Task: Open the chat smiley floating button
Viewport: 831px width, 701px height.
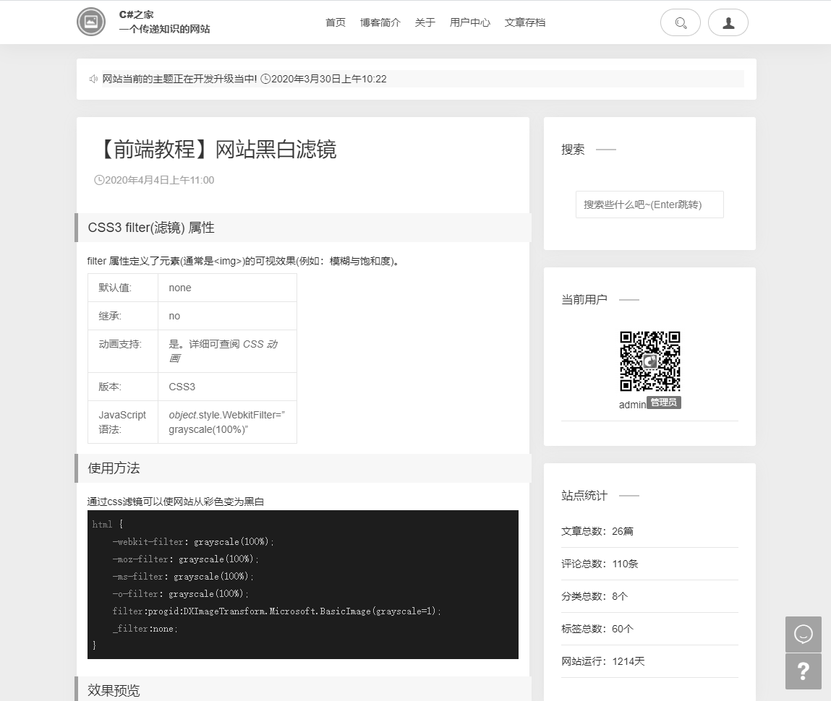Action: tap(803, 635)
